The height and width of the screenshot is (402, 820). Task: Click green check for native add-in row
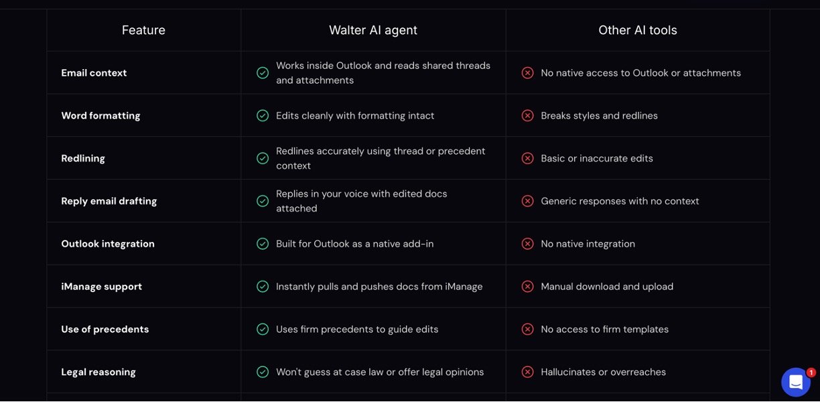tap(263, 244)
